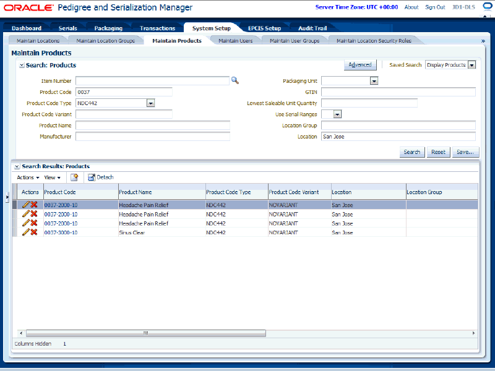The width and height of the screenshot is (495, 371).
Task: Click the delete X in the highlighted product row
Action: coord(34,205)
